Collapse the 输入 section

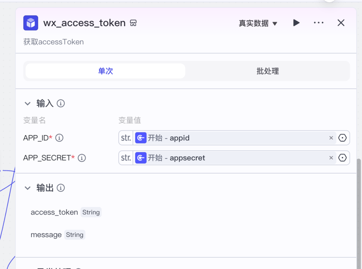pyautogui.click(x=27, y=104)
